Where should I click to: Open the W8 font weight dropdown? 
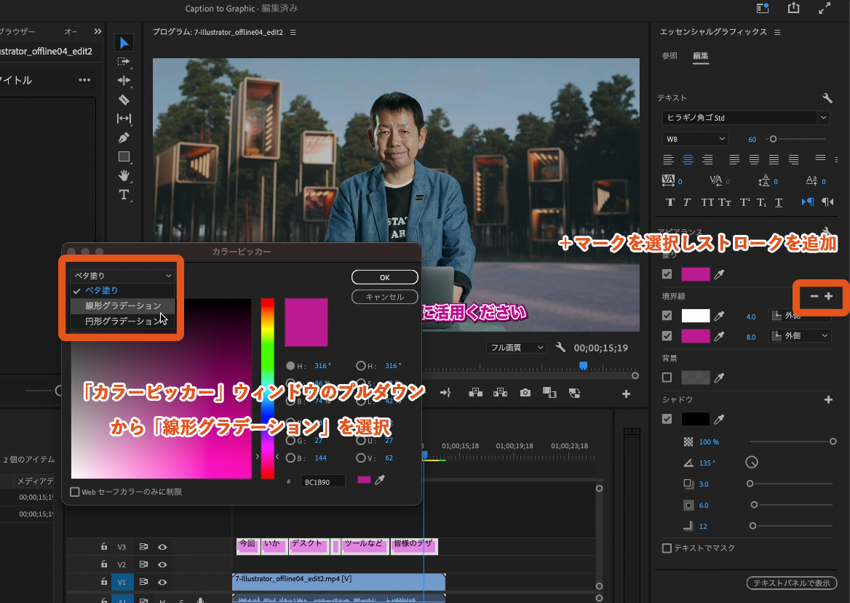coord(695,138)
